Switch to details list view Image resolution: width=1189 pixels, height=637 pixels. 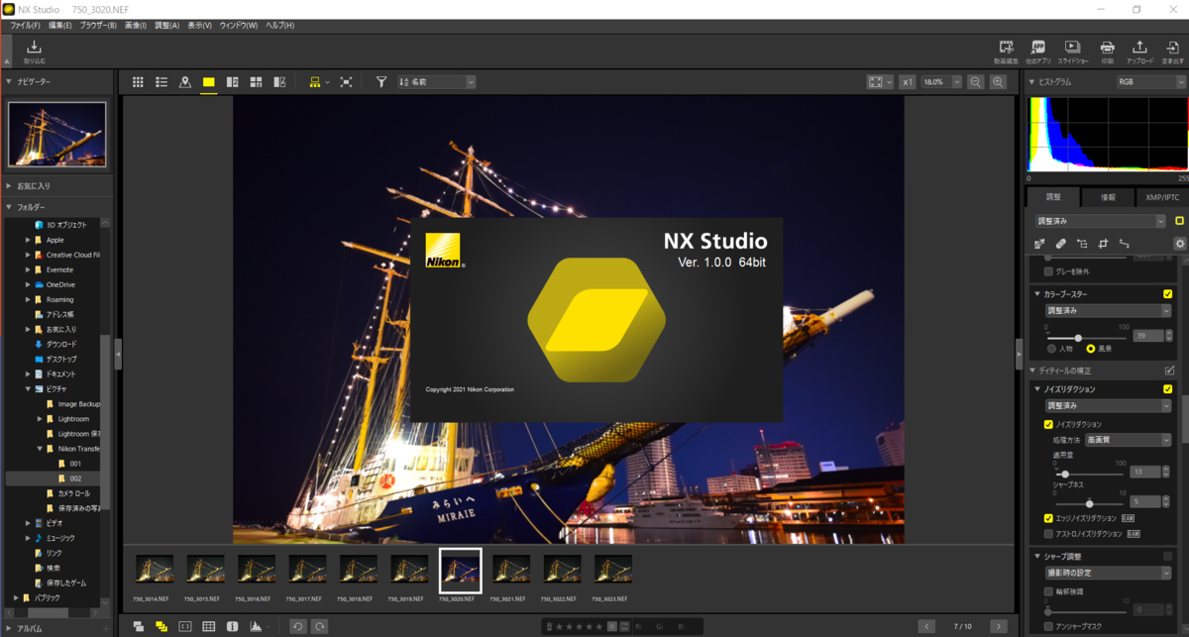click(162, 81)
